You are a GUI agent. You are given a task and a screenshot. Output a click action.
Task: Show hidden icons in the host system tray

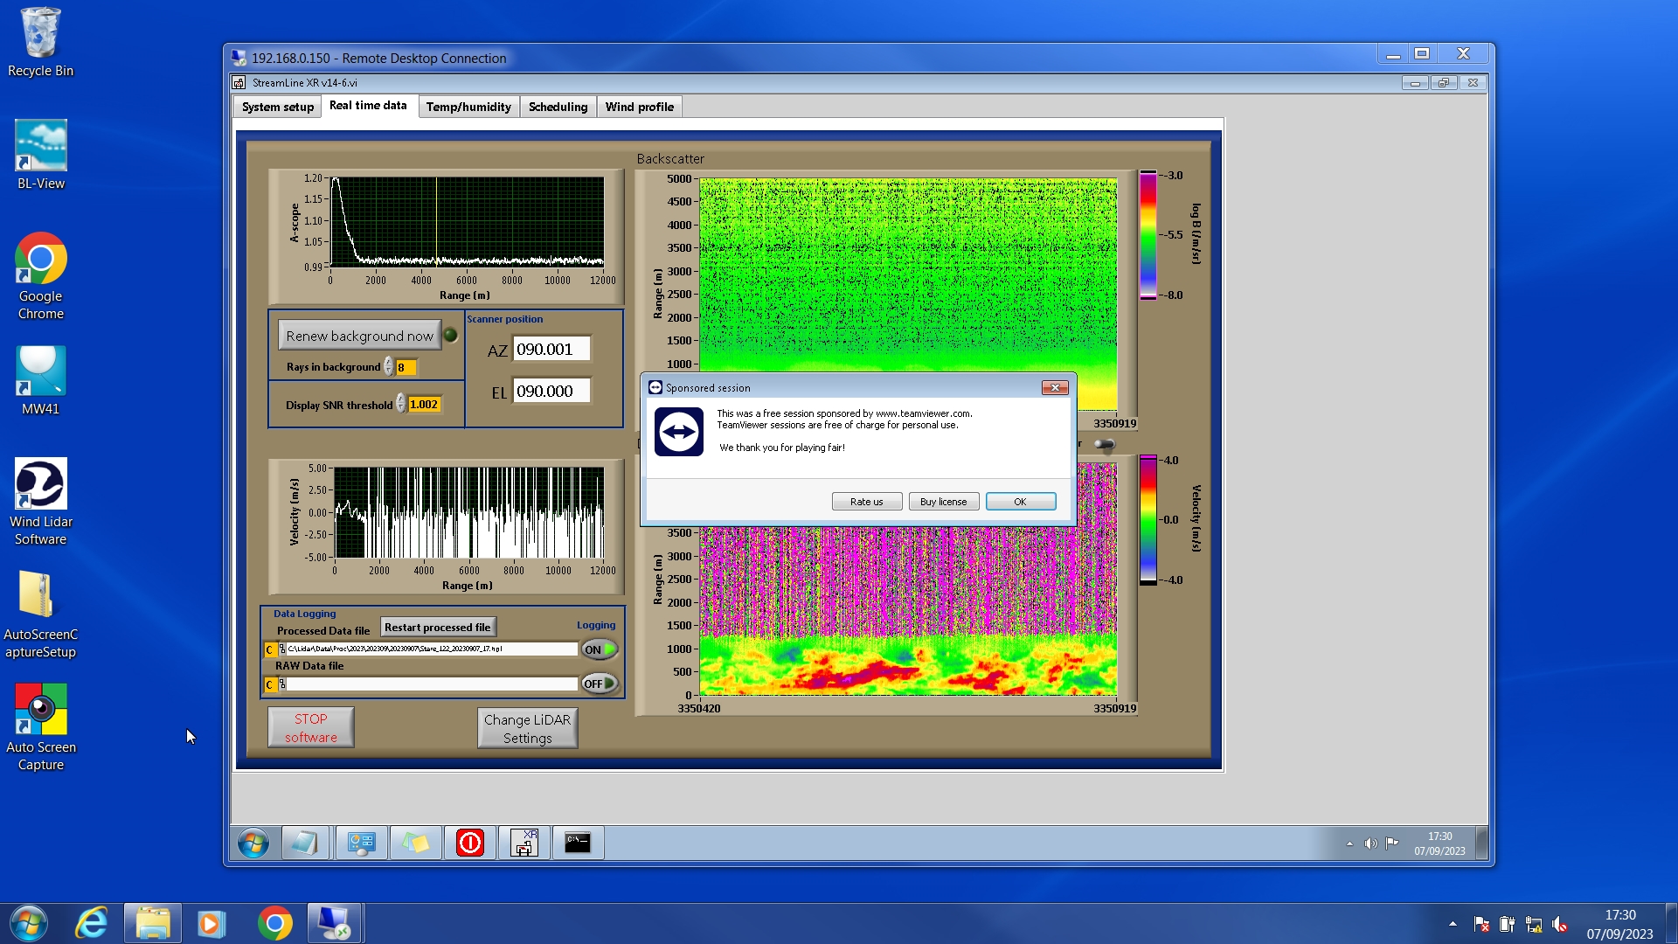(1452, 924)
